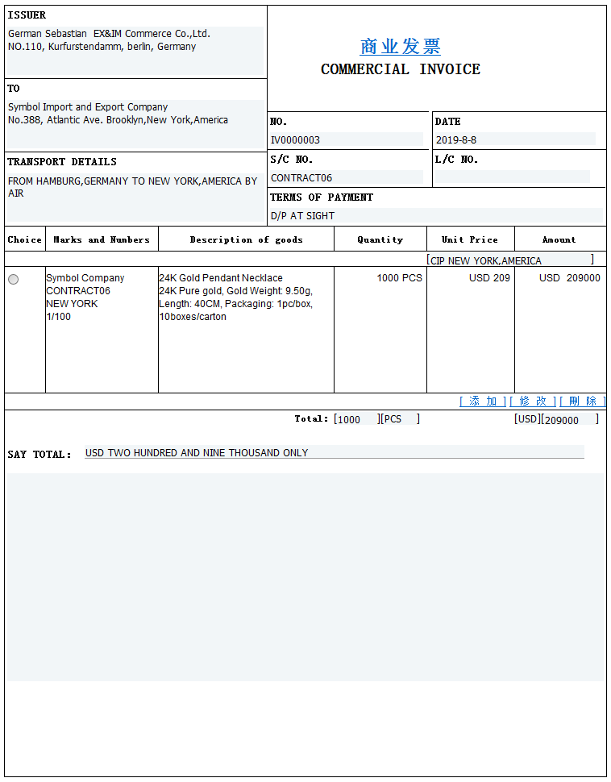Click the Say Total amount-in-words field

[x=334, y=453]
